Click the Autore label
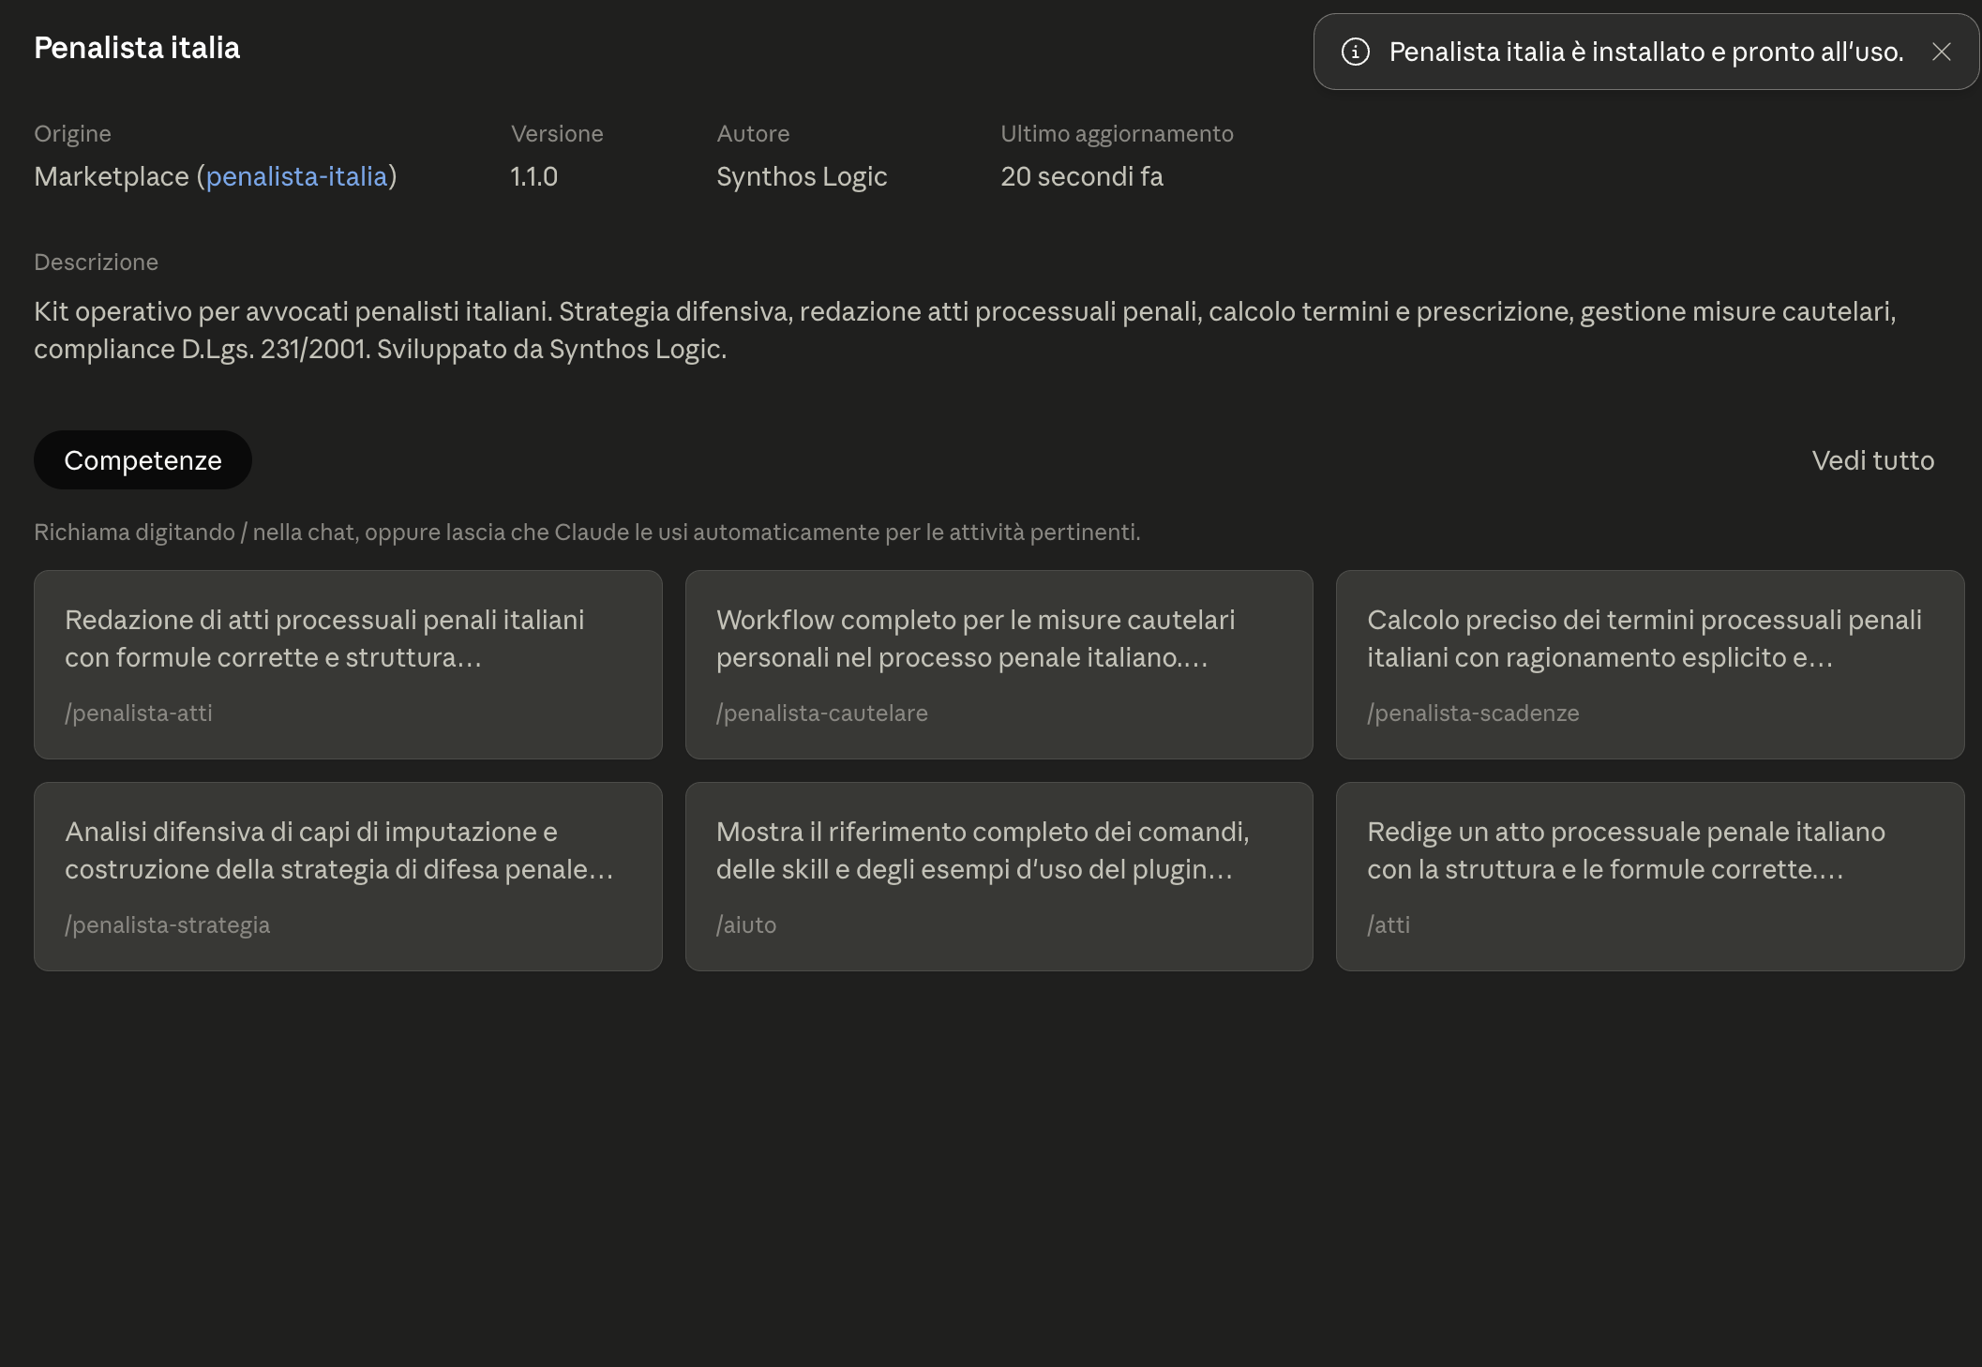Screen dimensions: 1982x1367 pos(753,134)
